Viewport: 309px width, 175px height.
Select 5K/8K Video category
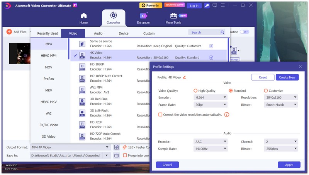tap(49, 125)
